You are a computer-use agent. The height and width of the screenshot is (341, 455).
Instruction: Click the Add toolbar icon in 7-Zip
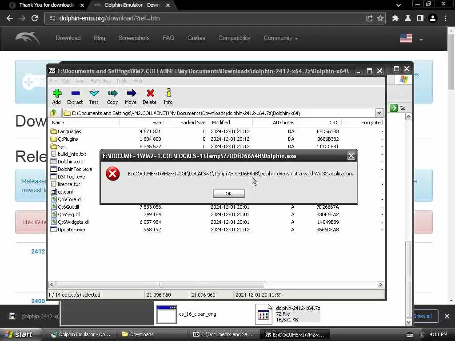[56, 97]
